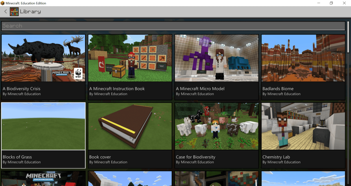This screenshot has width=351, height=186.
Task: Click the back arrow next to Library
Action: [5, 12]
